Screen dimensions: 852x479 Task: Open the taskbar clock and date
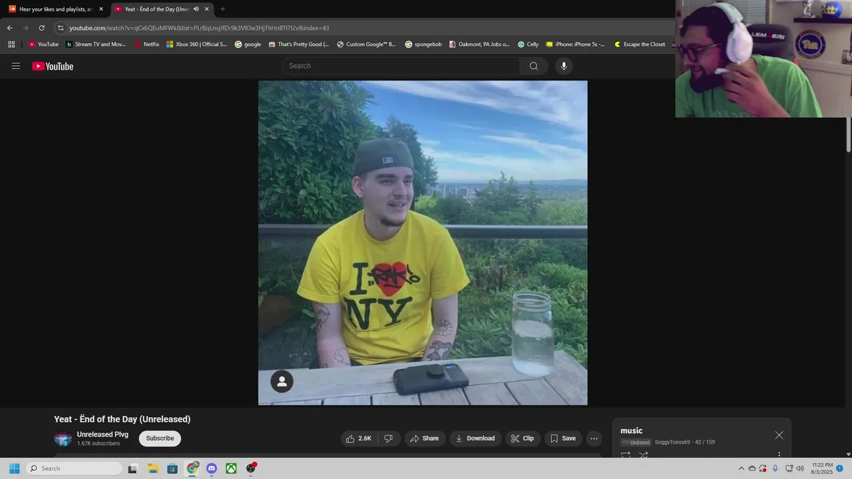[822, 468]
